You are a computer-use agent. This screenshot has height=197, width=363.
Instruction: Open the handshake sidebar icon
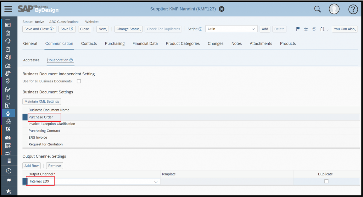click(x=8, y=81)
